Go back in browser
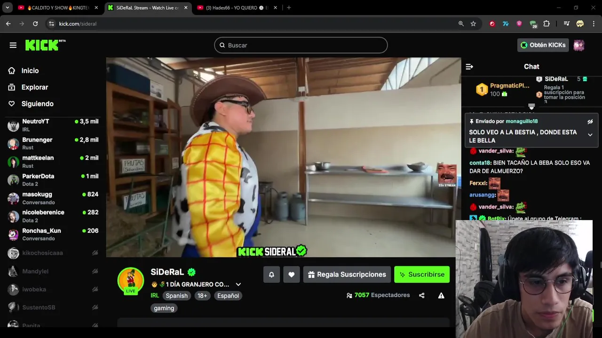This screenshot has width=602, height=338. pos(8,23)
